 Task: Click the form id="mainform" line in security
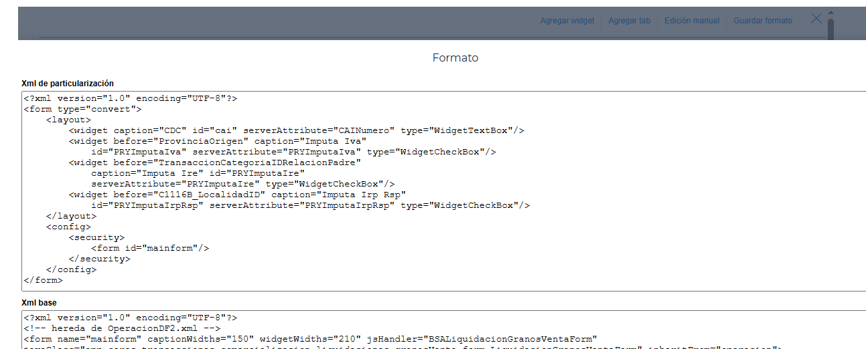point(150,248)
